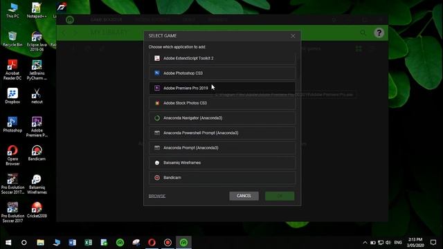Screen dimensions: 443x249
Task: Show hidden system tray icons
Action: coord(365,243)
